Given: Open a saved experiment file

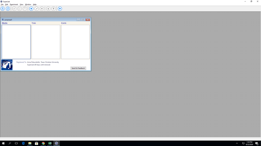Looking at the screenshot, I should click(x=3, y=9).
